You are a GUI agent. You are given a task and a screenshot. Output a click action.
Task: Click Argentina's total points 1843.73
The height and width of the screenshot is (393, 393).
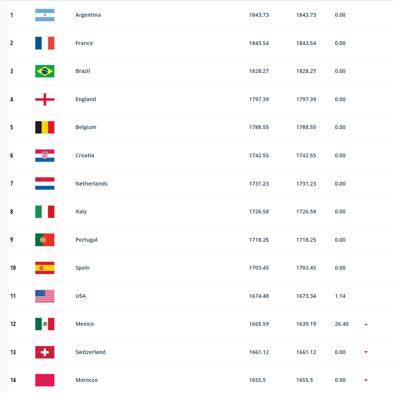point(259,15)
